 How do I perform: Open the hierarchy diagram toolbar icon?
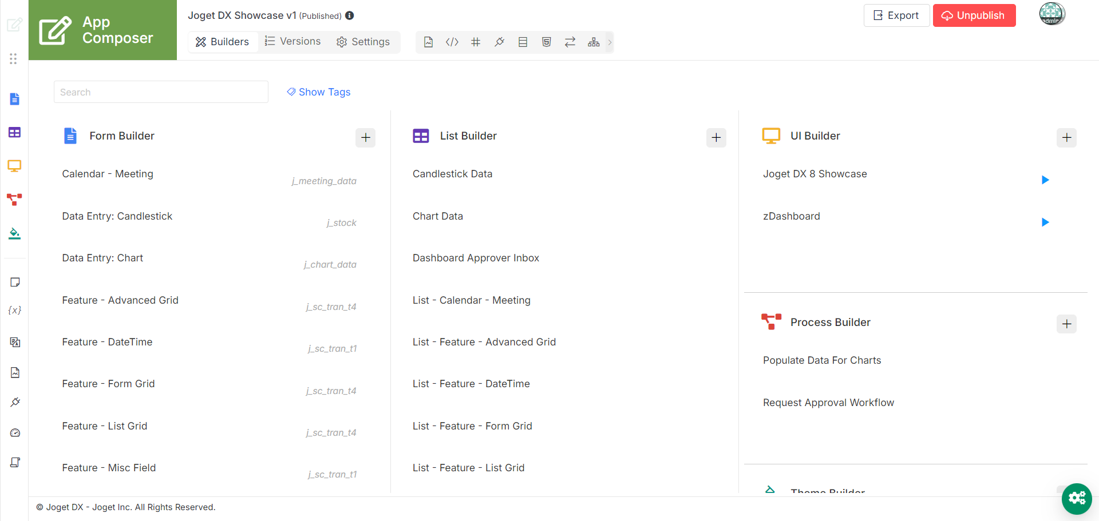tap(594, 42)
